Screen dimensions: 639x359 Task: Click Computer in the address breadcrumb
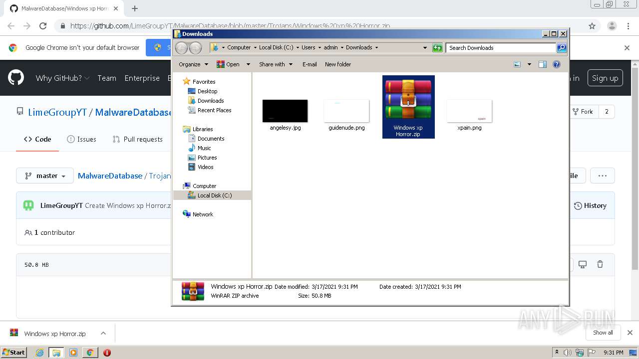pos(239,48)
